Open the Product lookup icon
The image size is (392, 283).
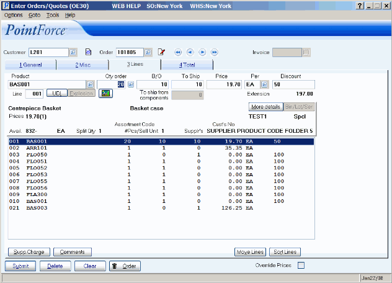(x=91, y=84)
